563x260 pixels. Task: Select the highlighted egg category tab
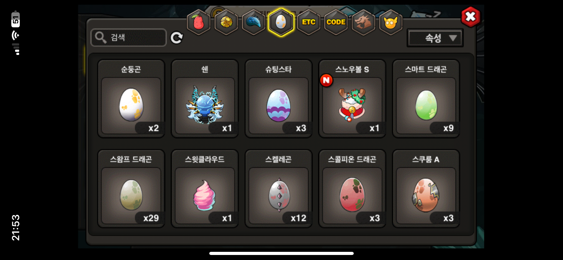pyautogui.click(x=281, y=22)
